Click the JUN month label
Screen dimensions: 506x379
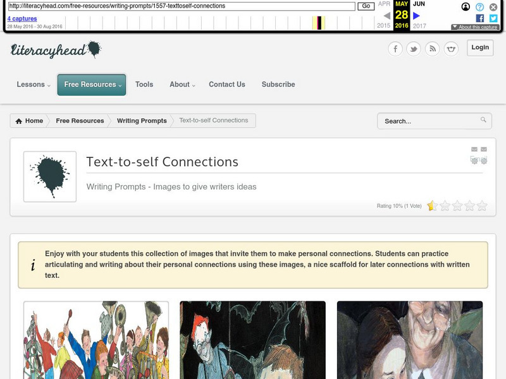tap(419, 4)
